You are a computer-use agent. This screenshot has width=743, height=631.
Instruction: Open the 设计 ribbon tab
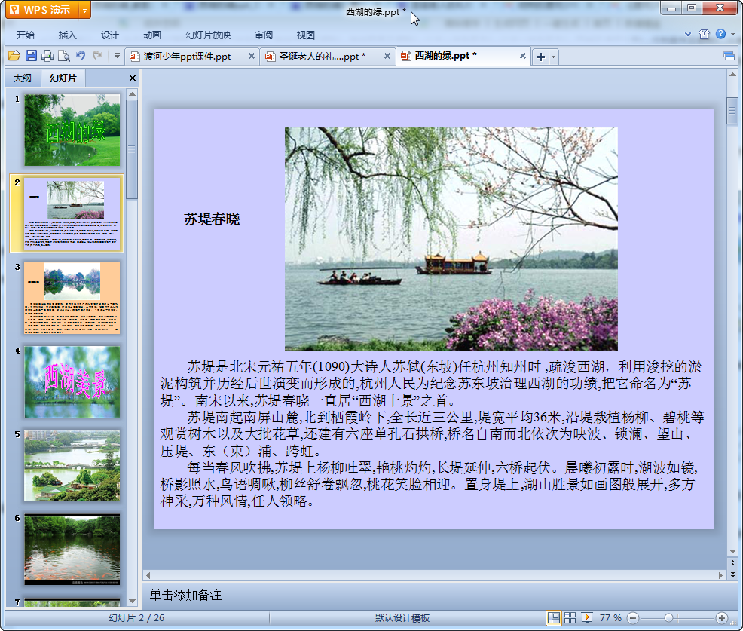109,35
